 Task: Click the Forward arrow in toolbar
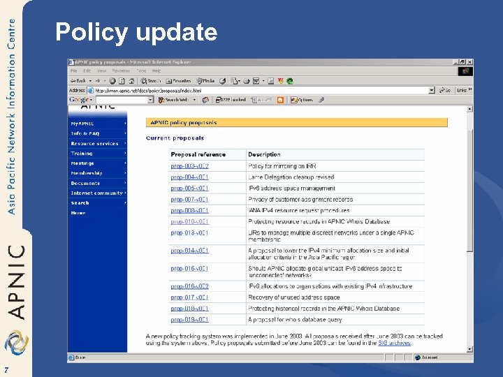tap(98, 81)
